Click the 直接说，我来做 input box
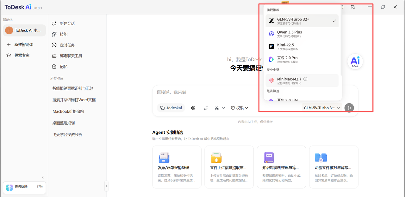405x197 pixels. pos(255,92)
